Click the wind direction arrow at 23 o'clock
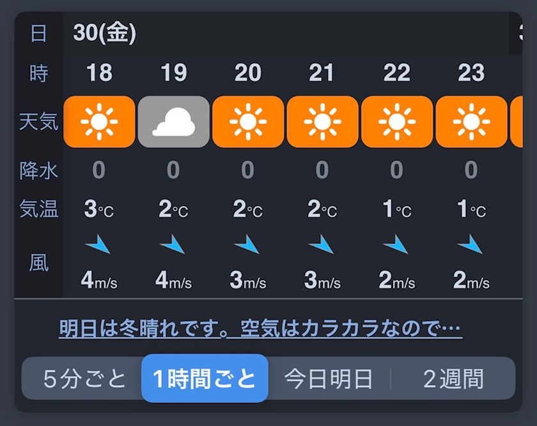Image resolution: width=537 pixels, height=426 pixels. pyautogui.click(x=470, y=244)
